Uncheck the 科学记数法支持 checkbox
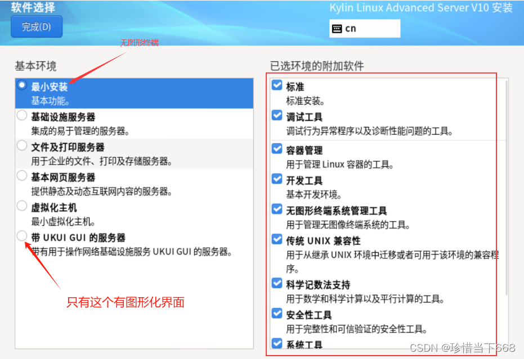The height and width of the screenshot is (359, 524). click(277, 283)
